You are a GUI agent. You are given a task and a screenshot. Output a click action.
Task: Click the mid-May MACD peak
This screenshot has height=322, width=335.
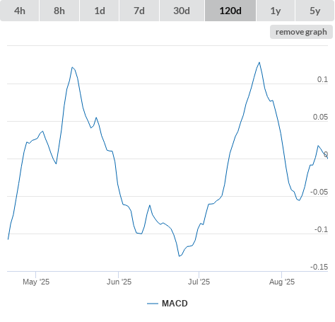72,67
